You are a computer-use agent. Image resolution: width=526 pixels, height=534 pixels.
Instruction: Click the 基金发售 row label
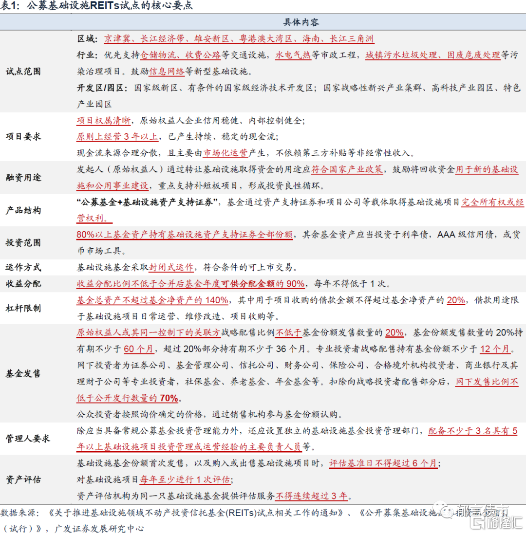[x=23, y=373]
